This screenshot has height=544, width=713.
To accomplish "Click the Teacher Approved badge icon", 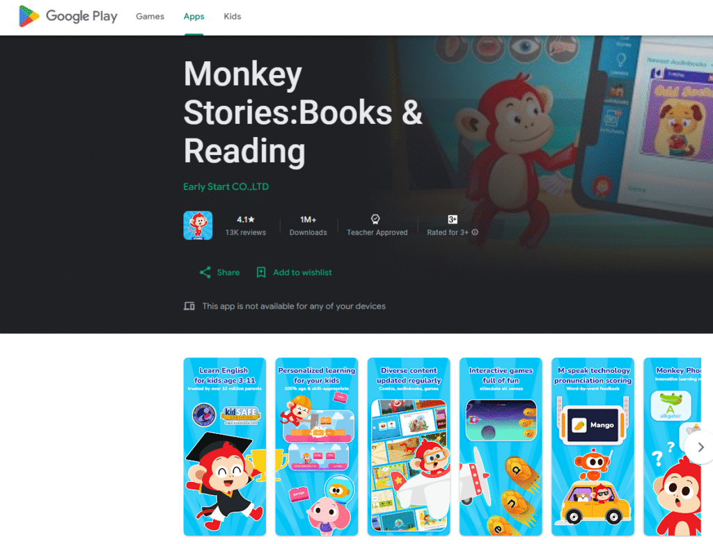I will (x=375, y=220).
